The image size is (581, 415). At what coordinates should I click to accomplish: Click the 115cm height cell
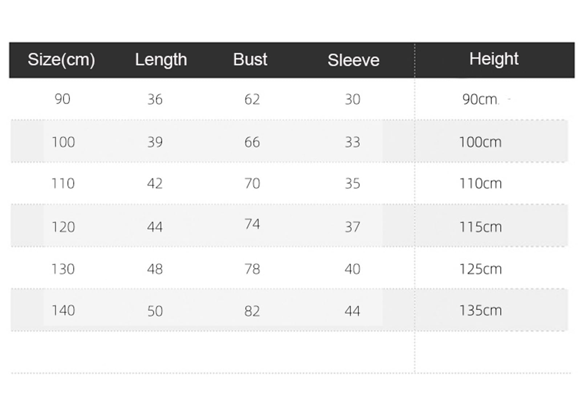(x=480, y=227)
